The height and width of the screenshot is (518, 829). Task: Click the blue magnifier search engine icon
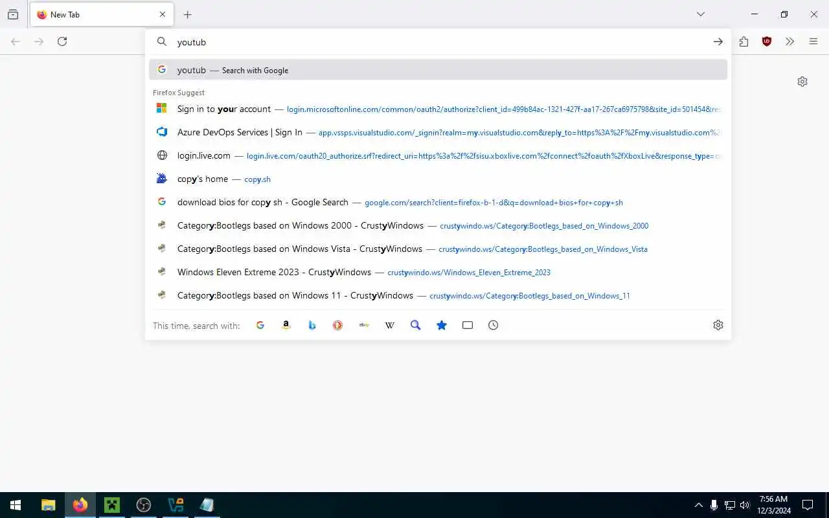(416, 325)
